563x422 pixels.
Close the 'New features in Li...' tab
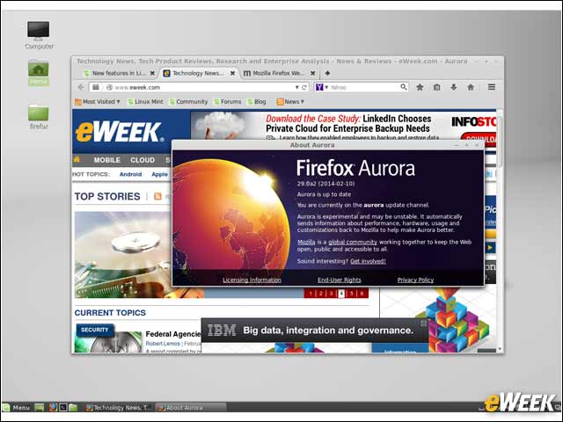tap(152, 73)
